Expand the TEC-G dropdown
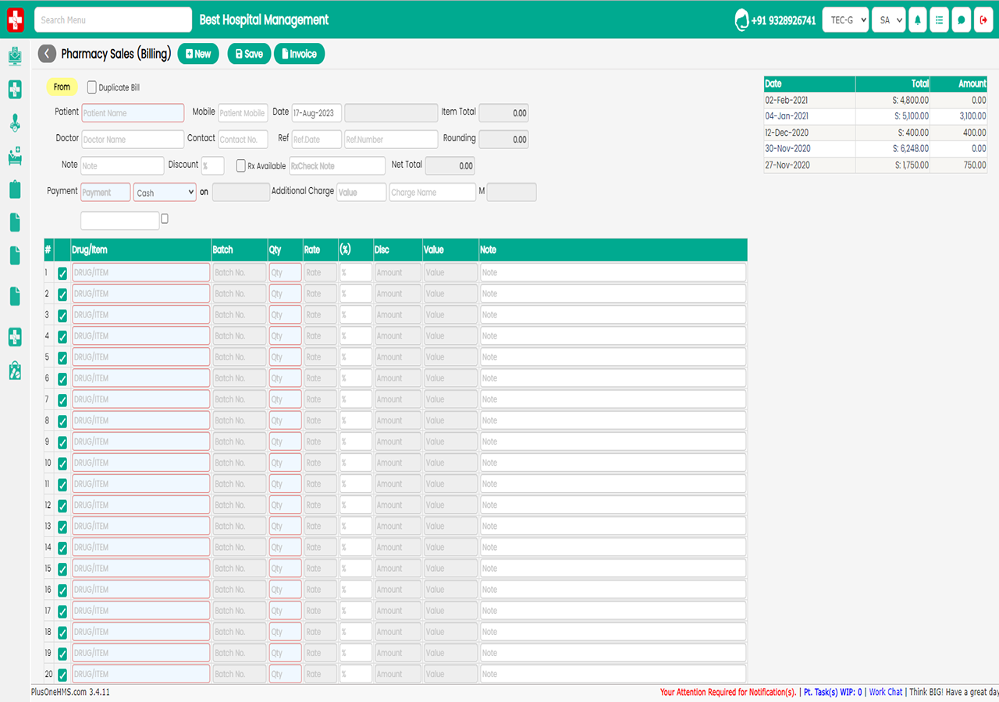The height and width of the screenshot is (702, 999). (845, 20)
